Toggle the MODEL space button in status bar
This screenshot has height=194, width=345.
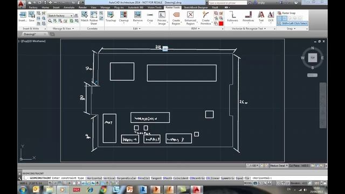[x=248, y=183]
